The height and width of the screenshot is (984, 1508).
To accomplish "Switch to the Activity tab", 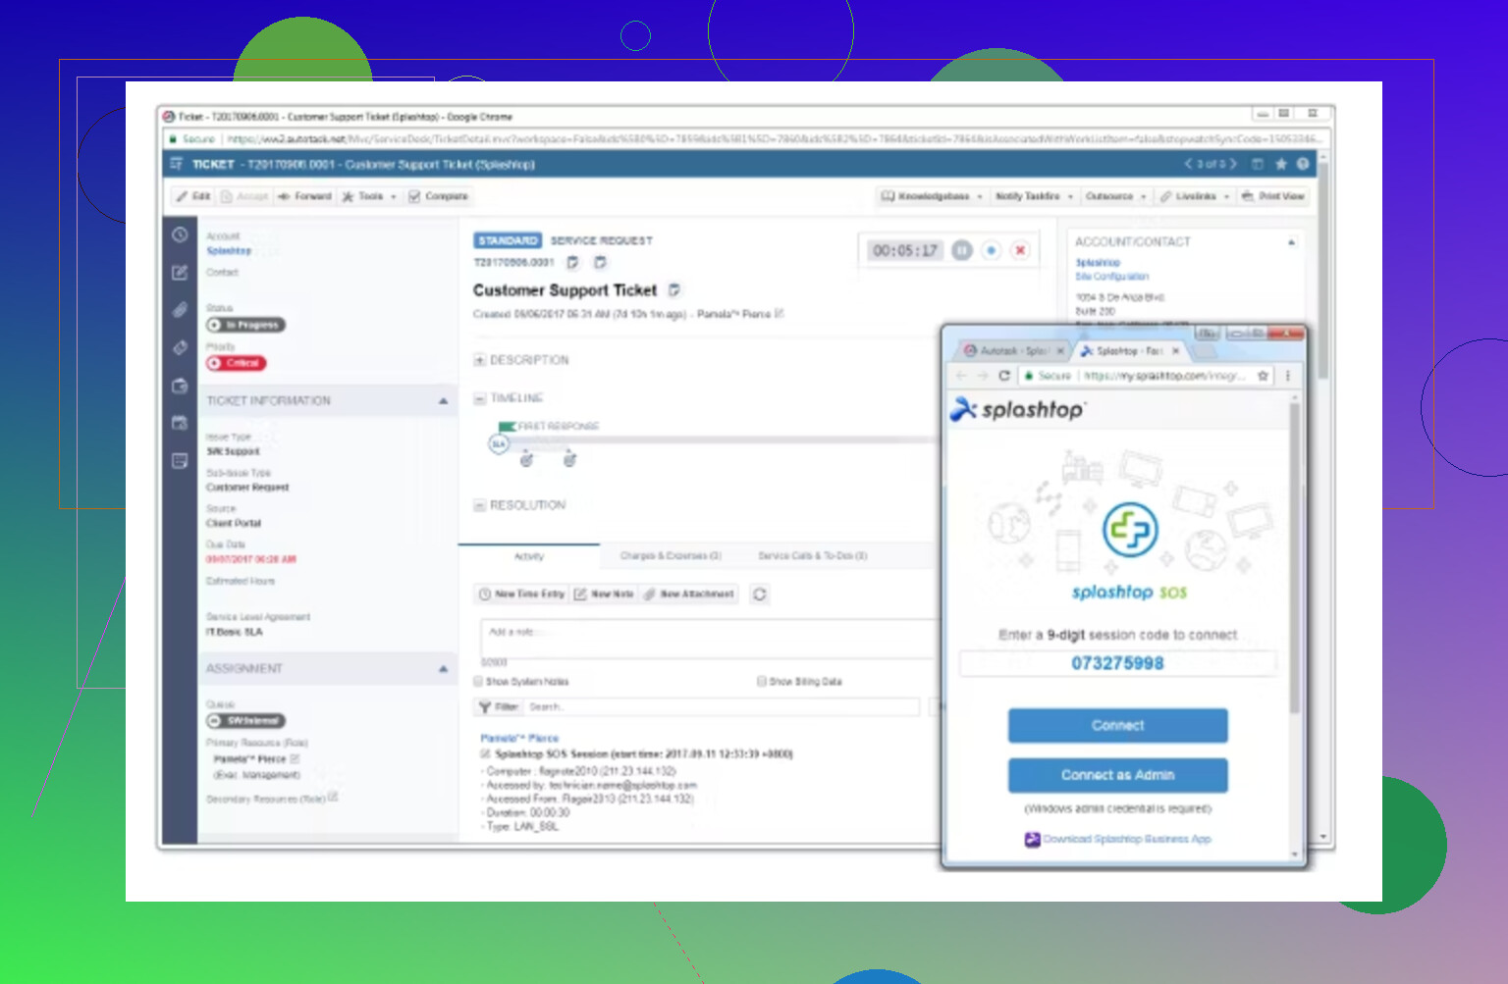I will [529, 556].
